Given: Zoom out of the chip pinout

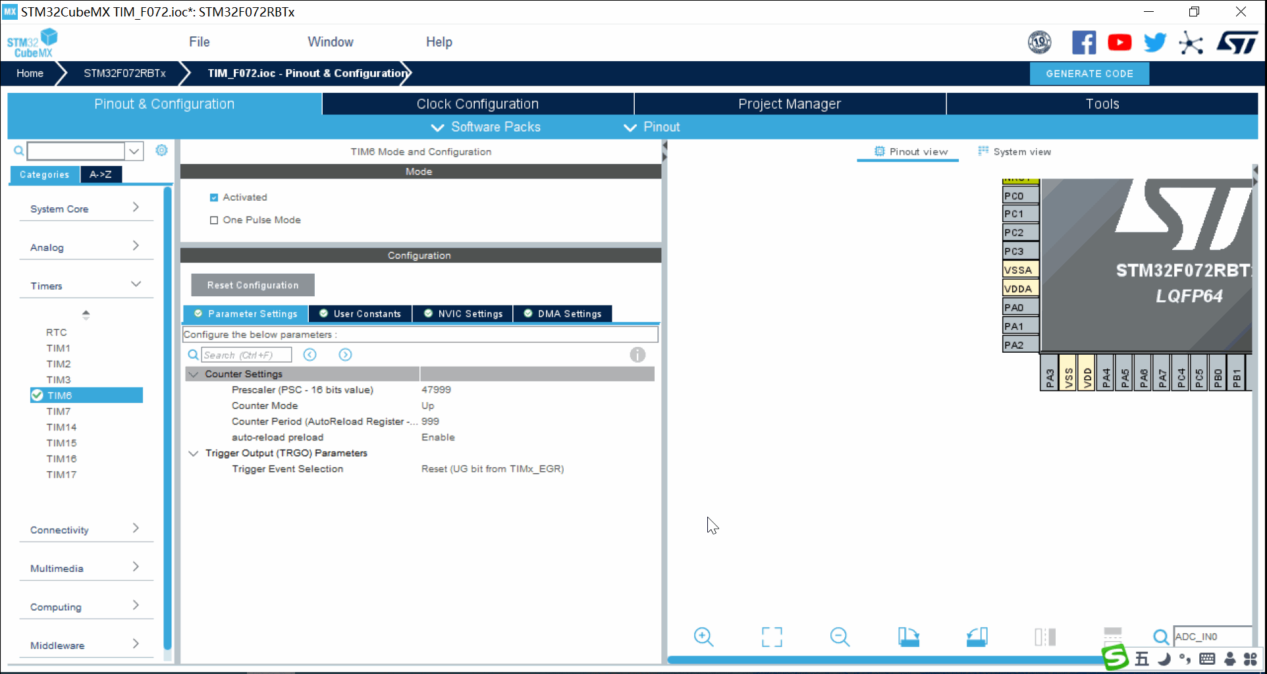Looking at the screenshot, I should point(840,636).
